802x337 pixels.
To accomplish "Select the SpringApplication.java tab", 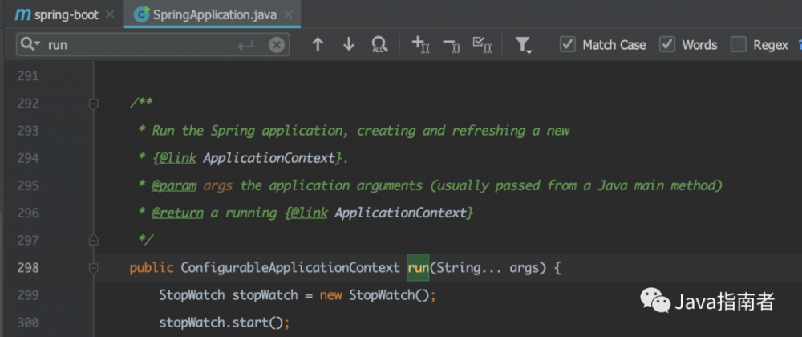I will pyautogui.click(x=212, y=14).
